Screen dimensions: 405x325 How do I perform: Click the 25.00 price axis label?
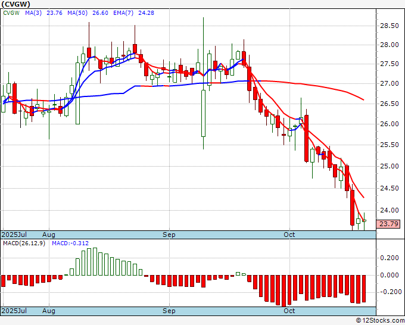point(390,166)
